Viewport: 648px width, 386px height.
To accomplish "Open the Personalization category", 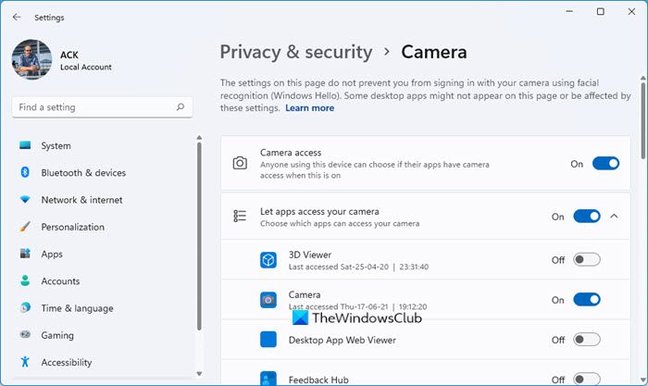I will (72, 227).
